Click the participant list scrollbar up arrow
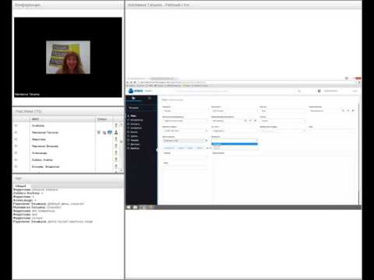This screenshot has height=280, width=374. [122, 124]
